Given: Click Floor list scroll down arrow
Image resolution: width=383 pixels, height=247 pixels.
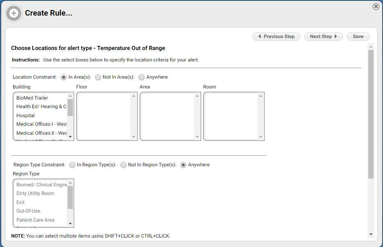Looking at the screenshot, I should tap(134, 136).
